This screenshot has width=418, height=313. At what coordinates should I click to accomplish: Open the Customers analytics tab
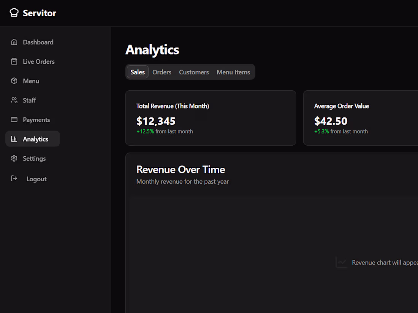(194, 72)
